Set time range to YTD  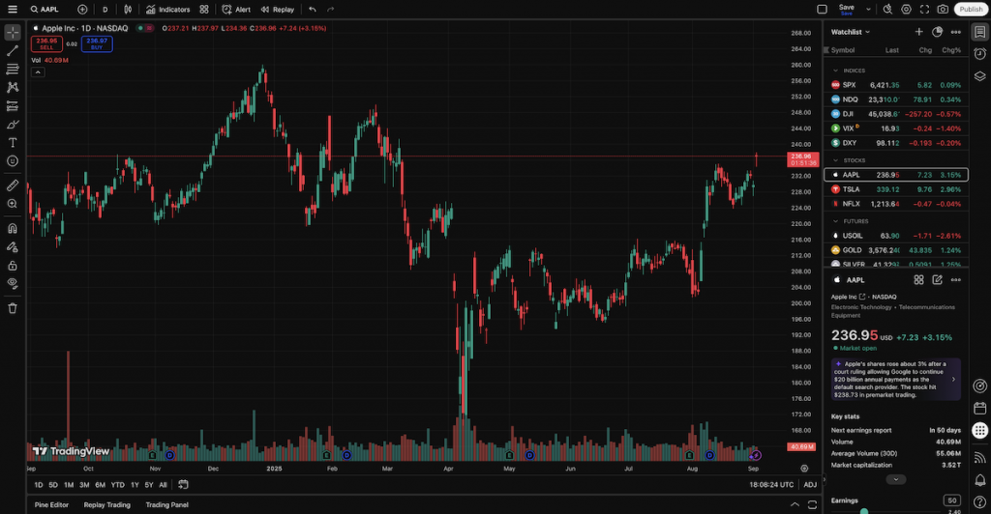(117, 485)
